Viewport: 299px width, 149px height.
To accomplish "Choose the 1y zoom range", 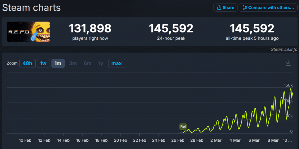I will click(101, 63).
